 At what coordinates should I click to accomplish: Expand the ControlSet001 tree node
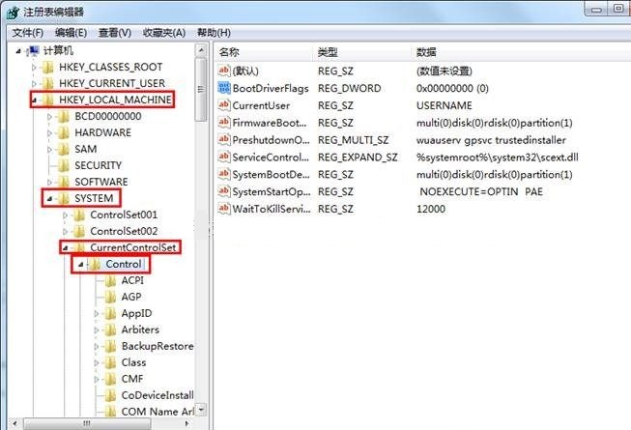click(x=65, y=215)
